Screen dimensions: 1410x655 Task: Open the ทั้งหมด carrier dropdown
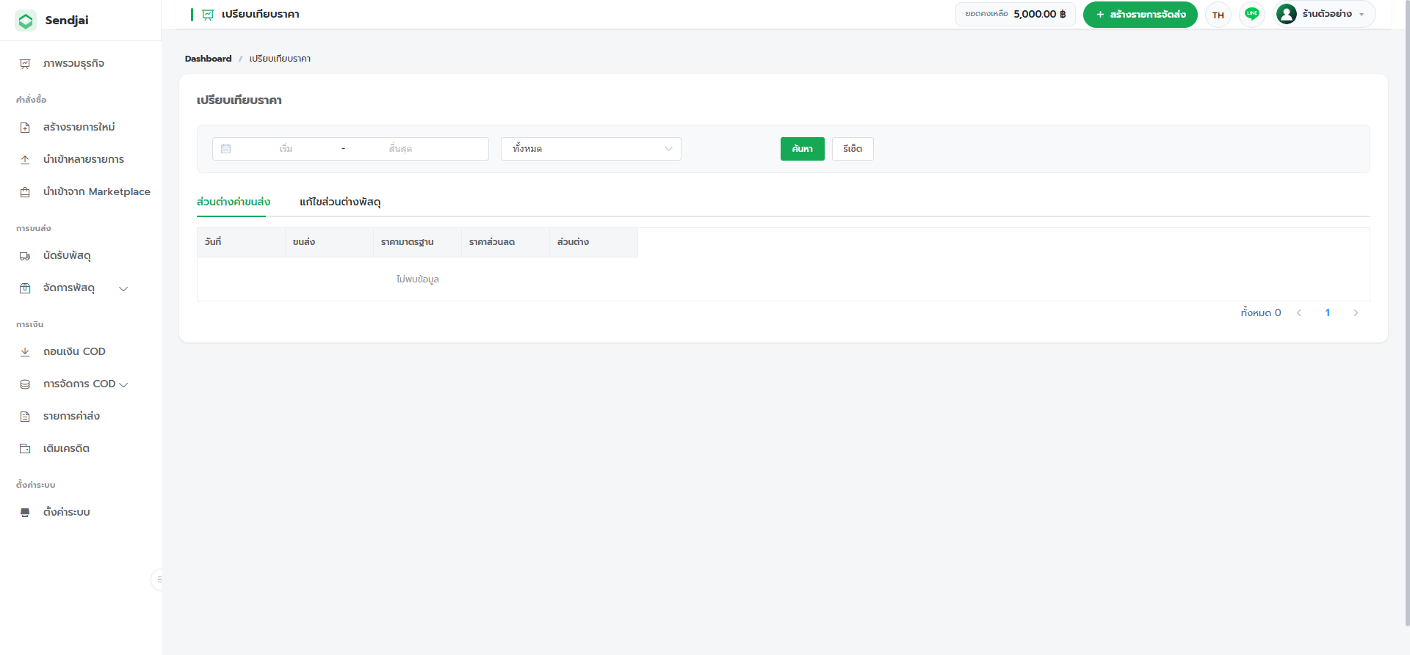591,149
